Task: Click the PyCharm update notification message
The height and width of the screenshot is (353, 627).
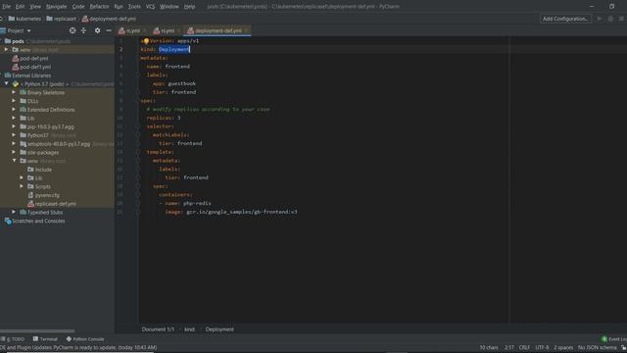Action: point(78,347)
